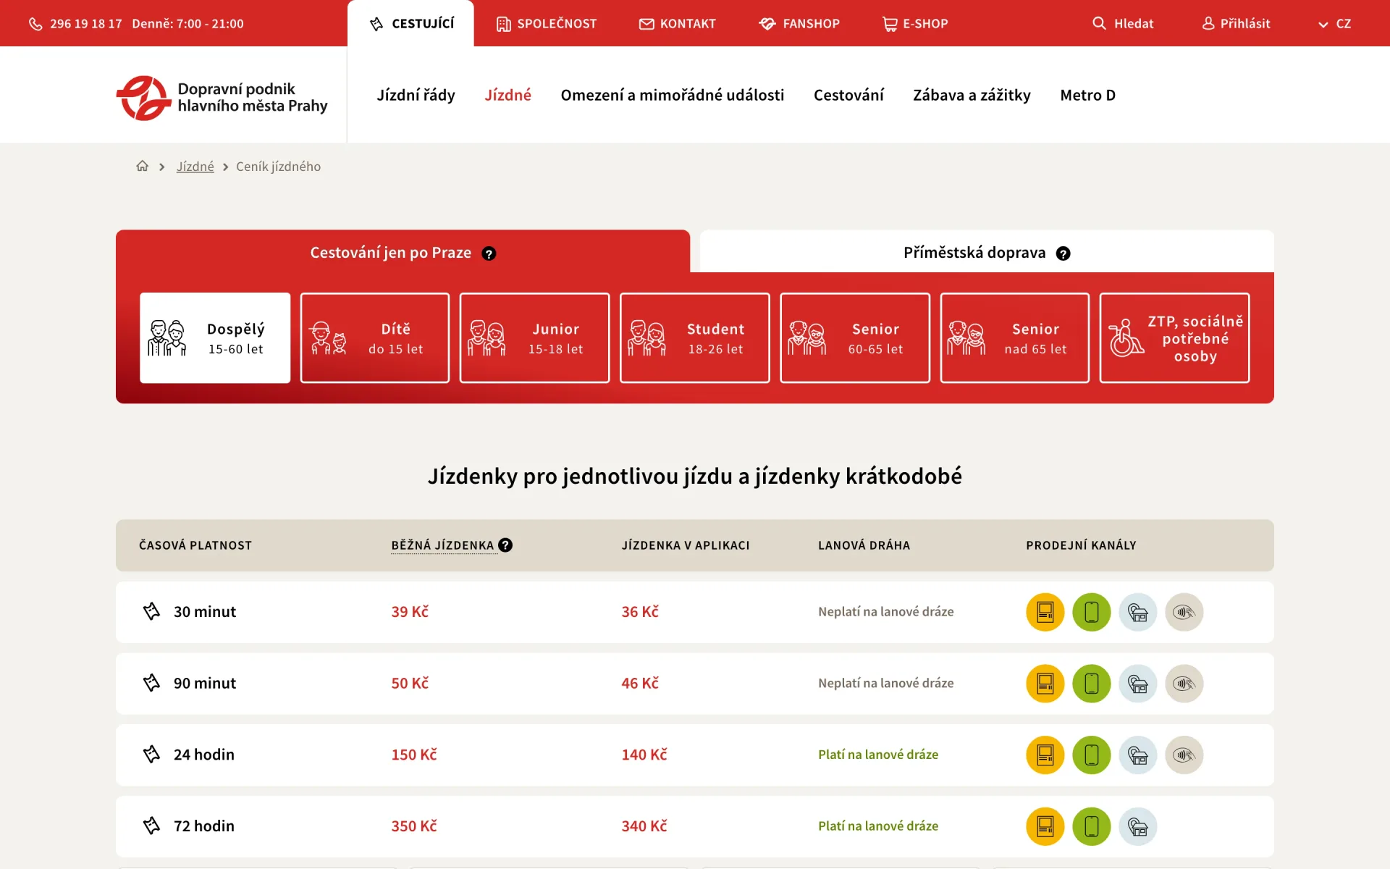The width and height of the screenshot is (1390, 869).
Task: Click the 24 hodin ticket row label
Action: [204, 755]
